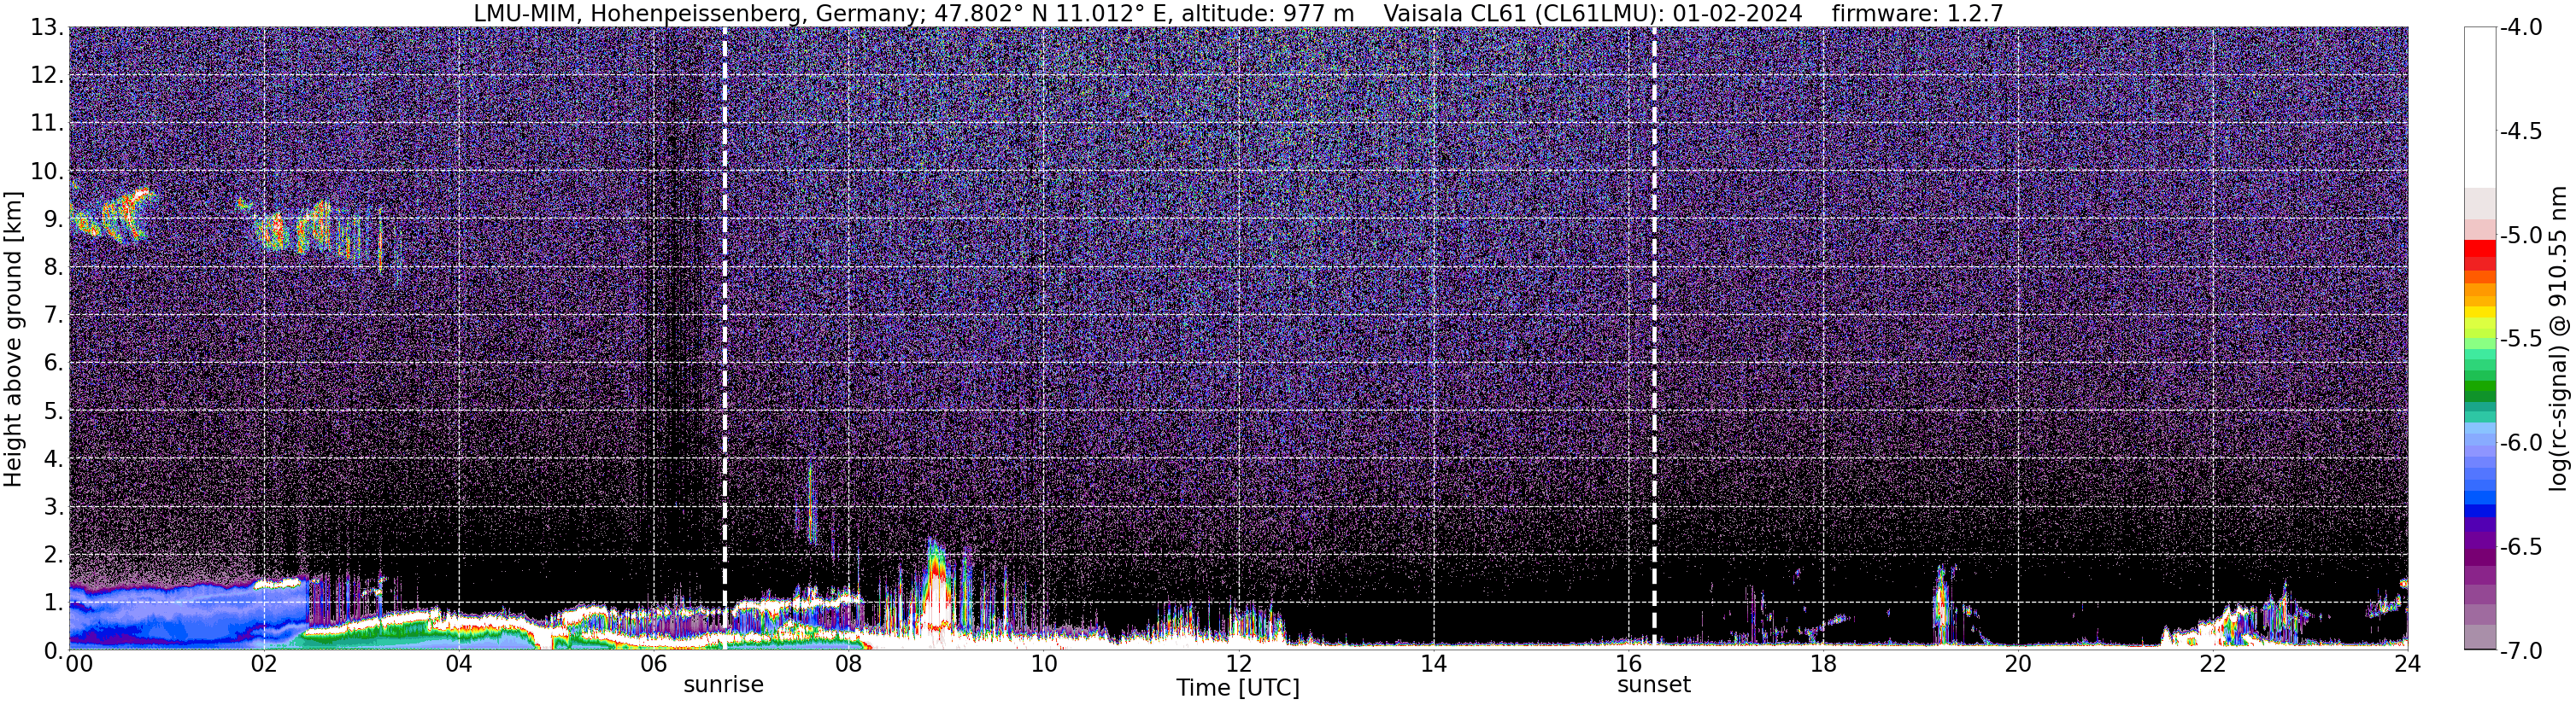Click the '16' time axis tick label

tap(1628, 664)
